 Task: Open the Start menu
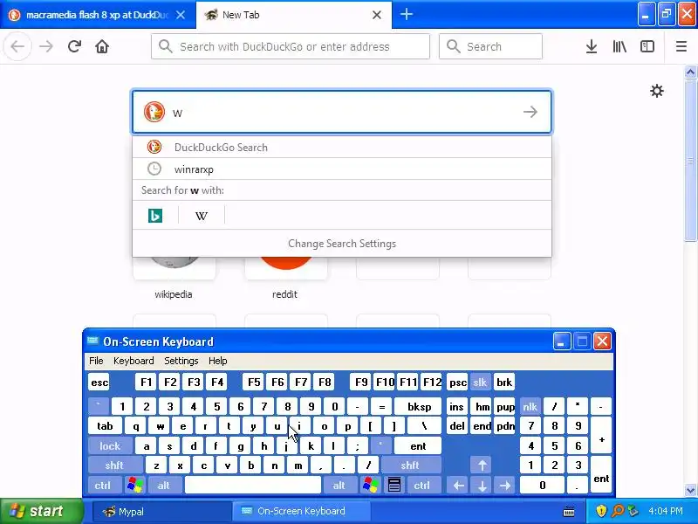[41, 511]
